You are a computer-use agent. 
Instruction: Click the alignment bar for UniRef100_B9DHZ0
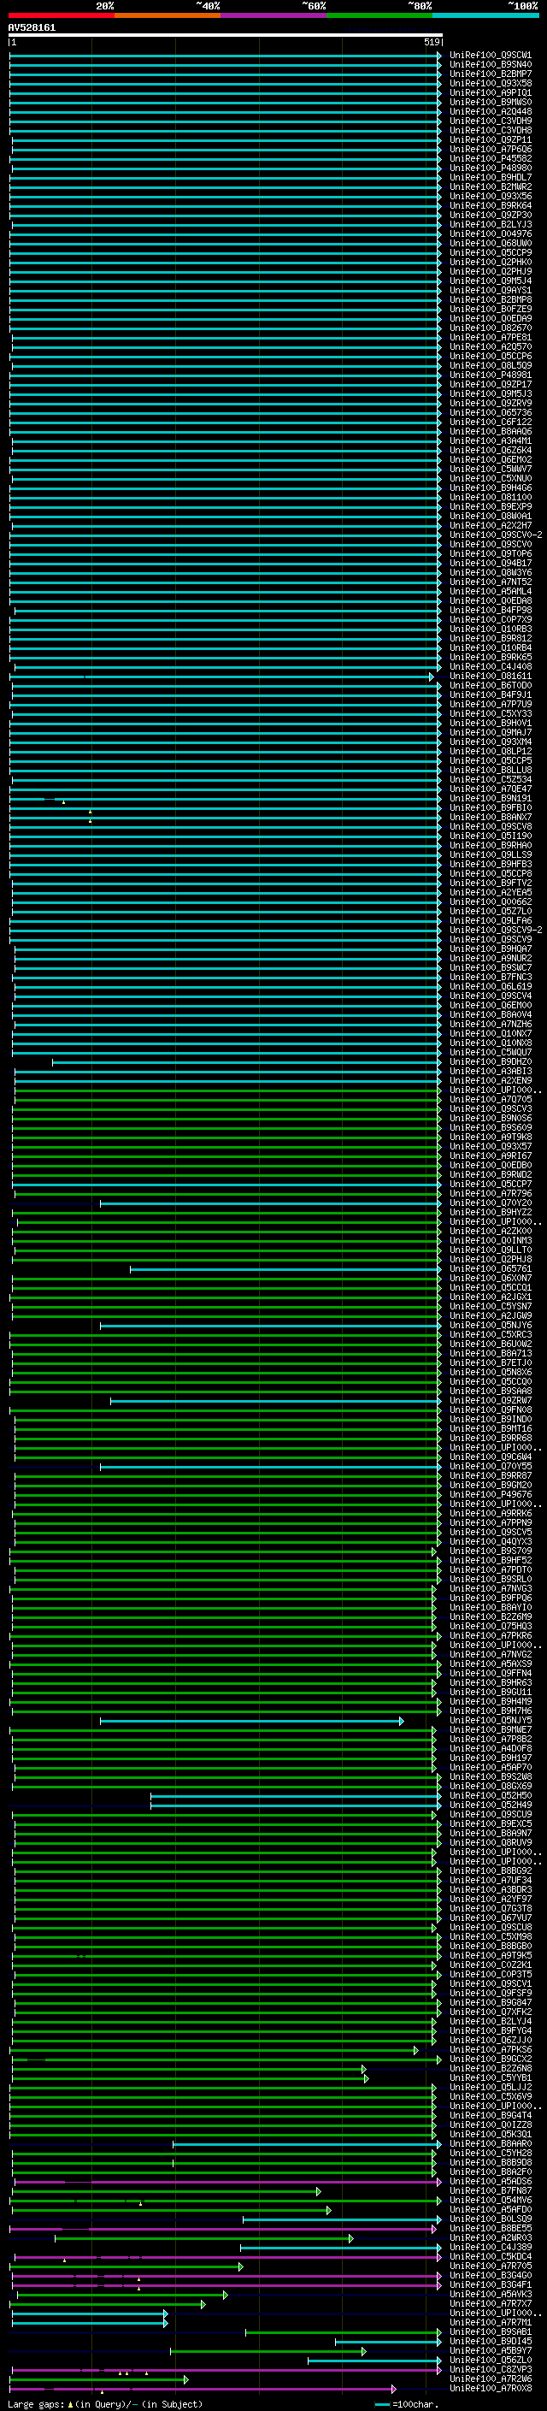(x=247, y=1062)
